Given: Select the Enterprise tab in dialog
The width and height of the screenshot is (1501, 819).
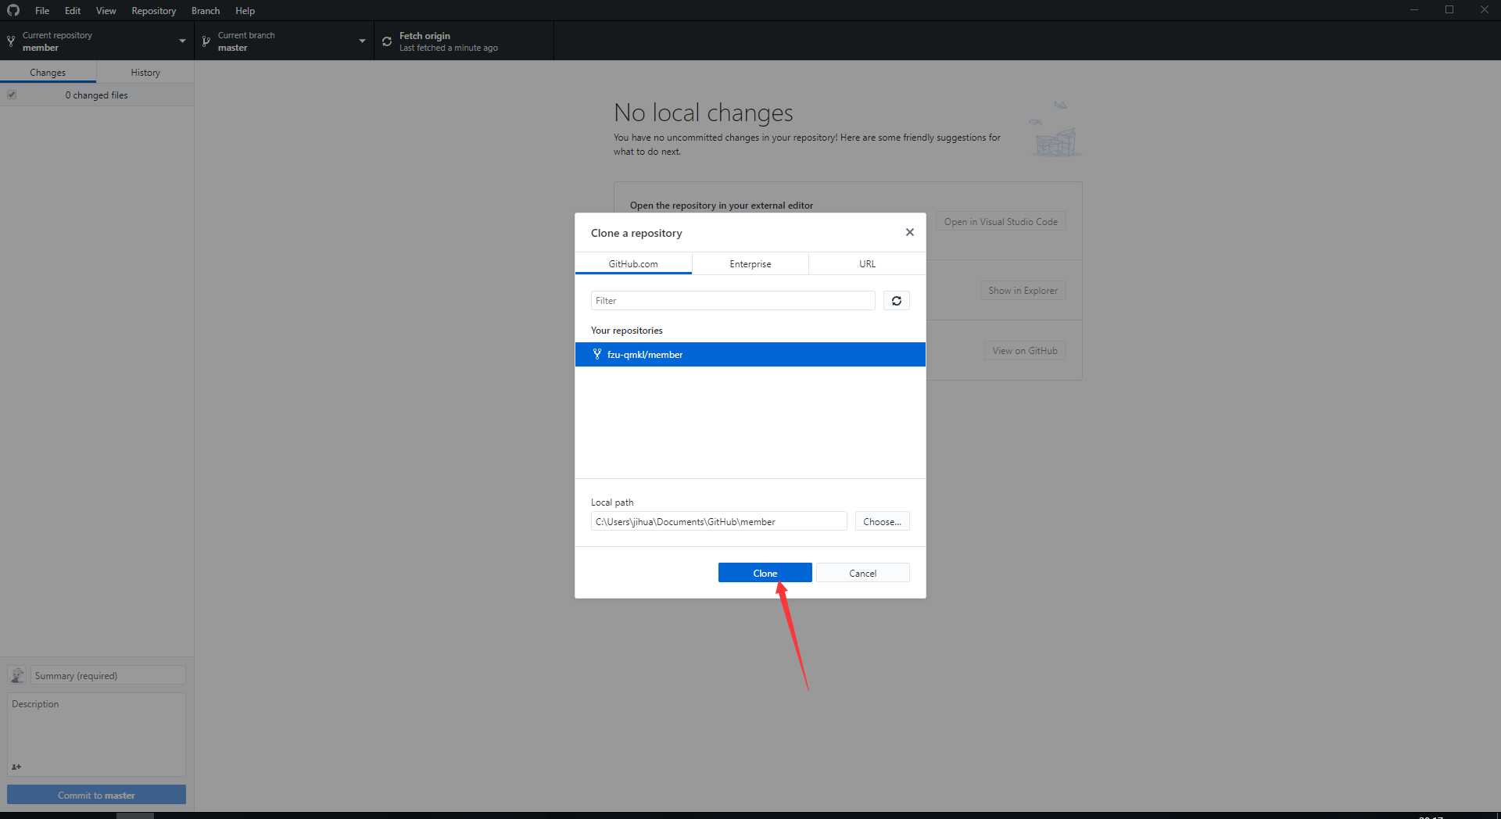Looking at the screenshot, I should [750, 264].
